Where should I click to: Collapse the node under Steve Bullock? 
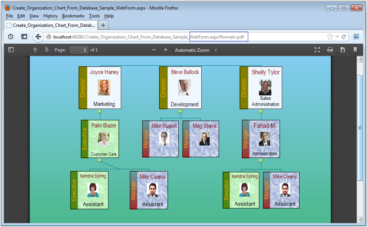tap(180, 112)
